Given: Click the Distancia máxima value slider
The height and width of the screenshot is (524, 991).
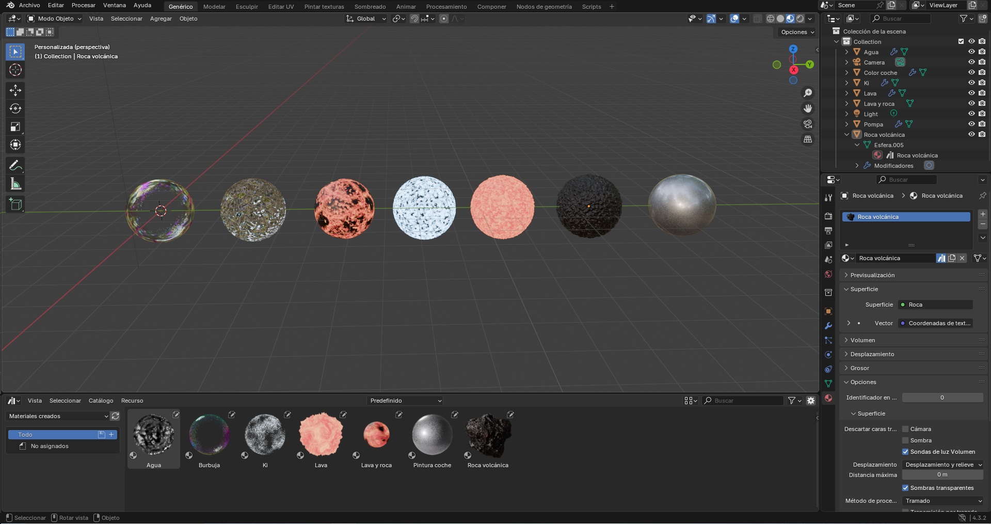Looking at the screenshot, I should coord(942,475).
